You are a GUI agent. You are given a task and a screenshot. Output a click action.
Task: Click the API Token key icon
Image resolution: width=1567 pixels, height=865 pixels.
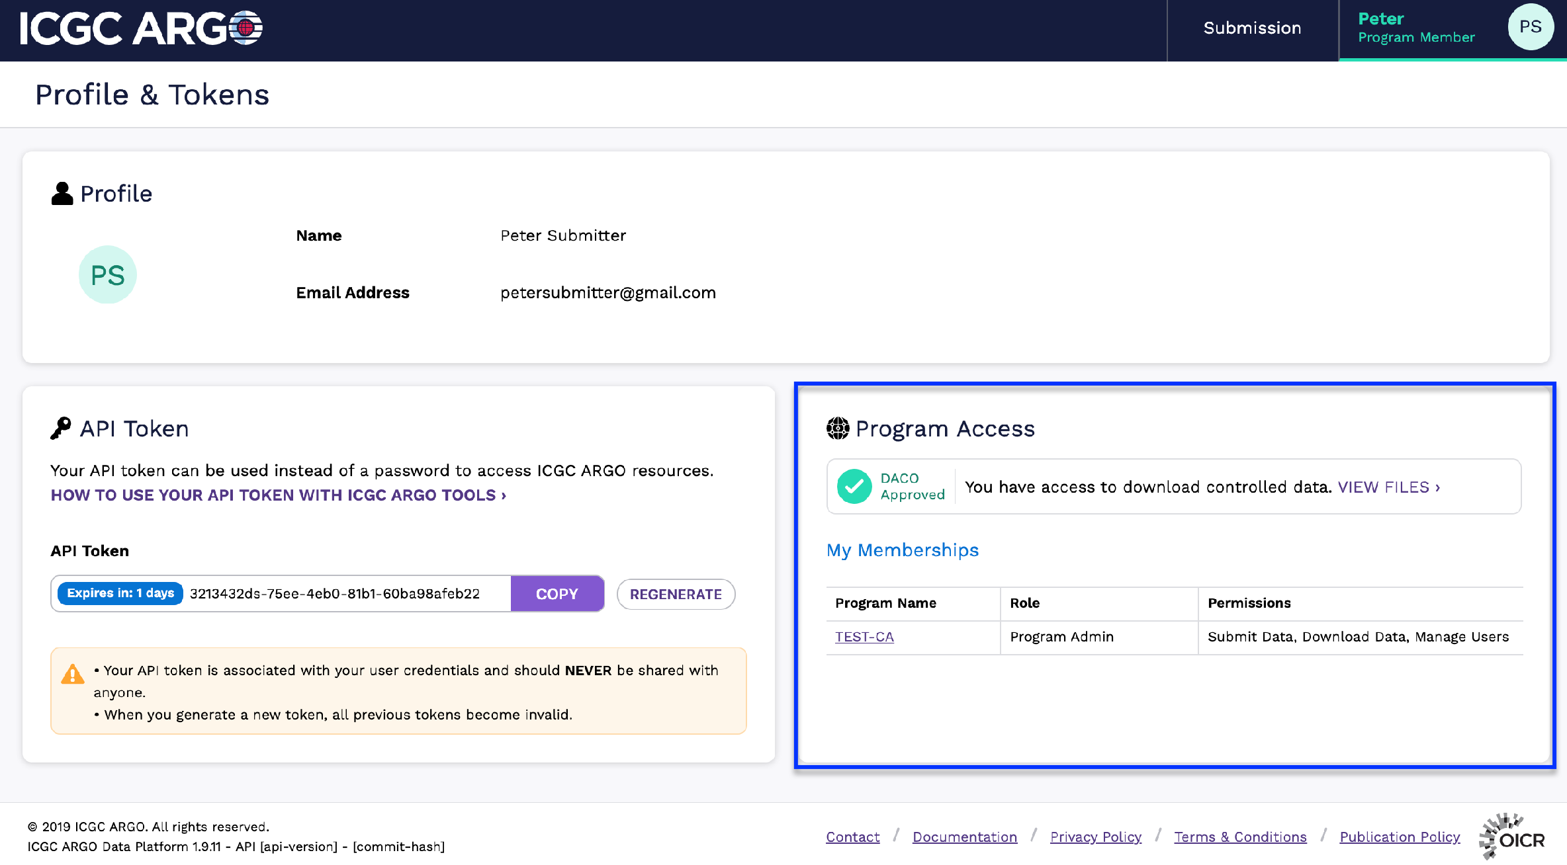pyautogui.click(x=61, y=429)
